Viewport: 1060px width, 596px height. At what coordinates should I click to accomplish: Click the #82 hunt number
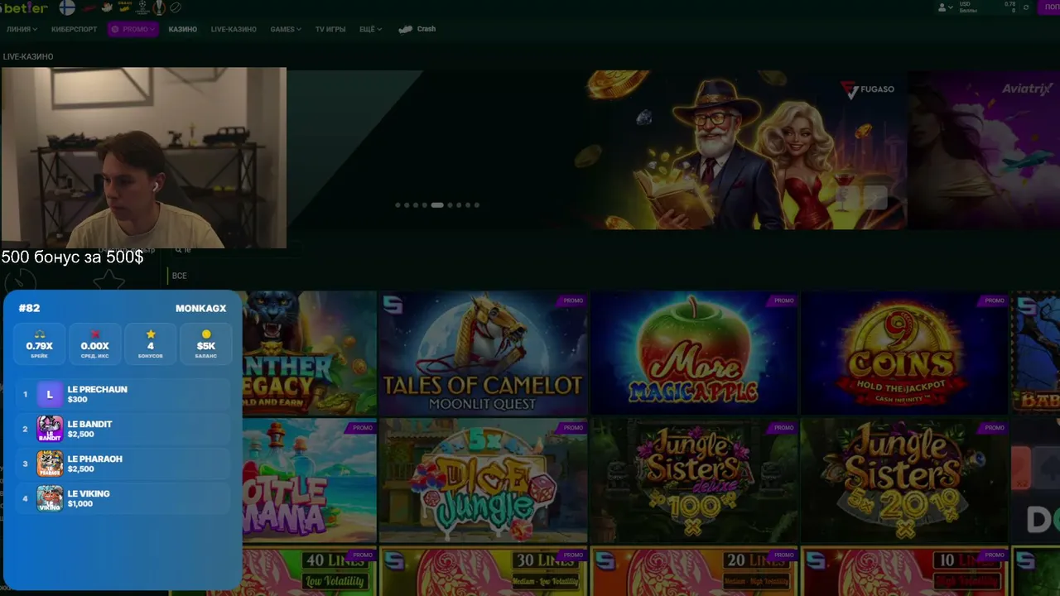29,308
